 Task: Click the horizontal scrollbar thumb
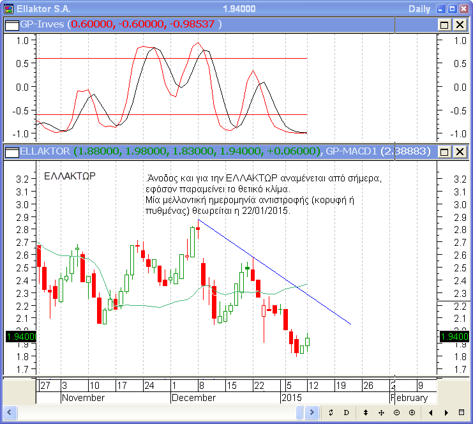[299, 413]
